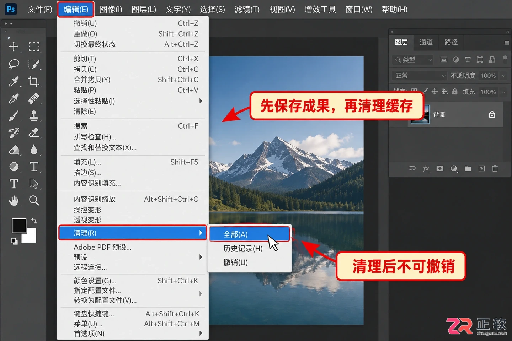The image size is (512, 341).
Task: Add a layer style with fx icon
Action: point(426,168)
